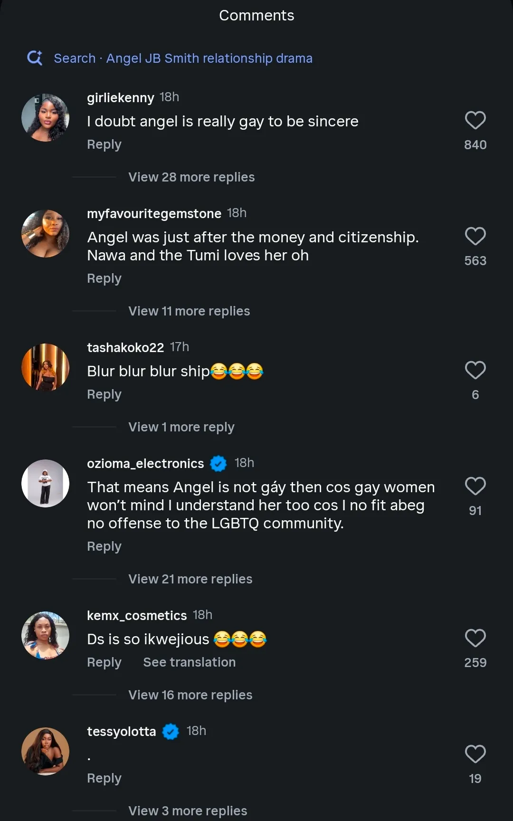
Task: Like girliekenny's comment with the heart
Action: pyautogui.click(x=475, y=120)
